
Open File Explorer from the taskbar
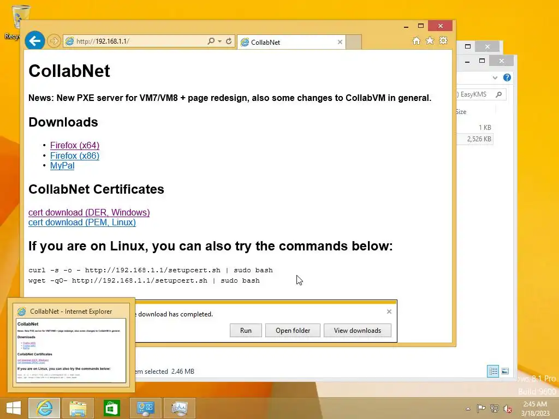[x=78, y=408]
